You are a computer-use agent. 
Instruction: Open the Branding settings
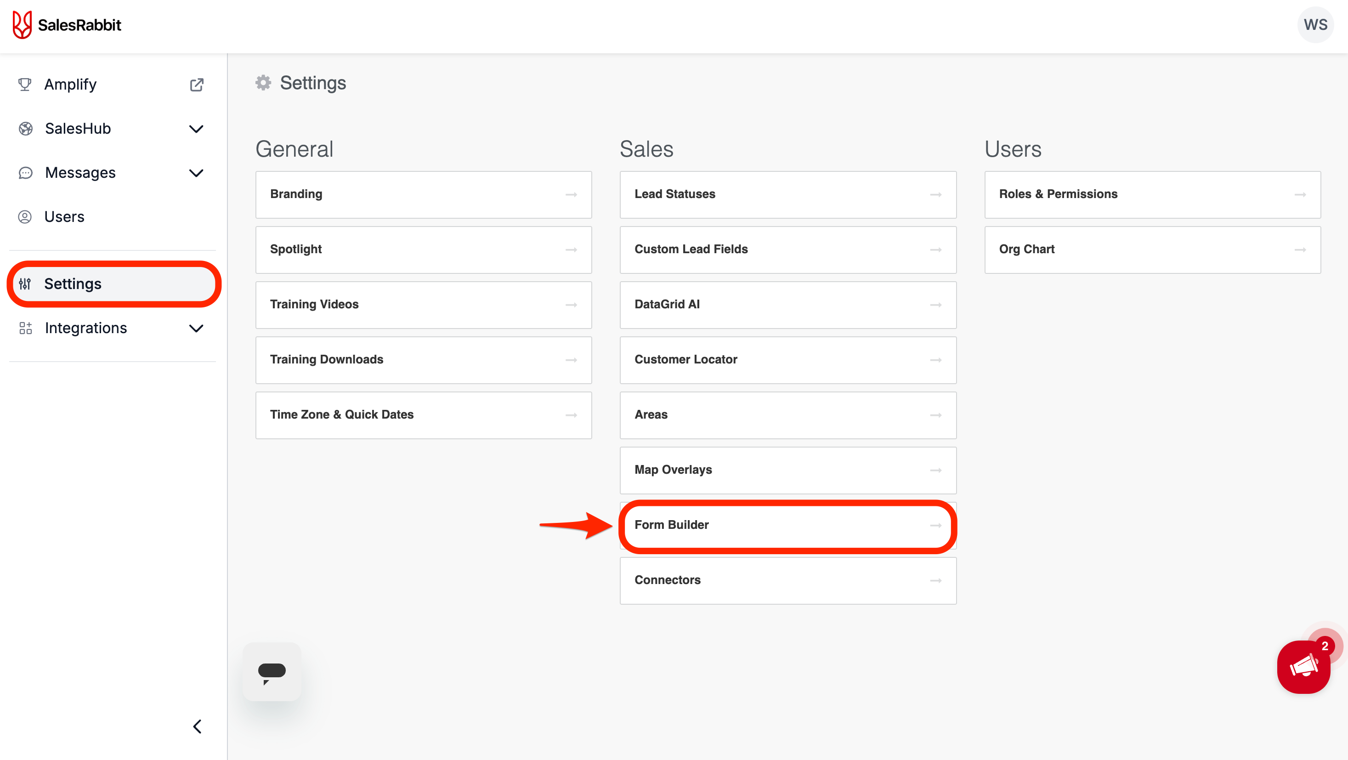point(423,195)
